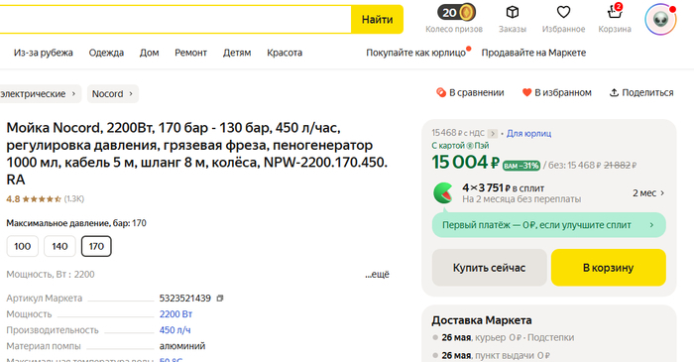Screen dimensions: 694x362
Task: Click the В корзину button
Action: [x=608, y=268]
